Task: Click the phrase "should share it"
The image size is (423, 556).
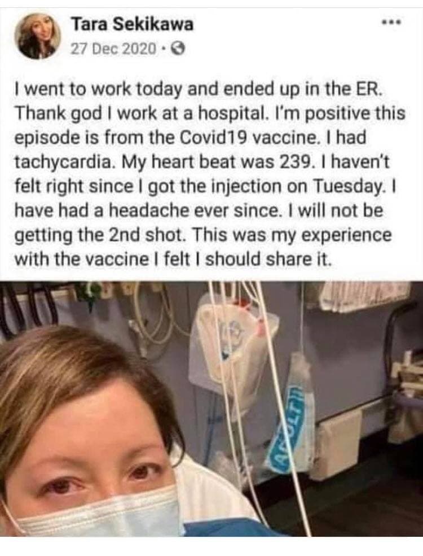Action: point(269,259)
